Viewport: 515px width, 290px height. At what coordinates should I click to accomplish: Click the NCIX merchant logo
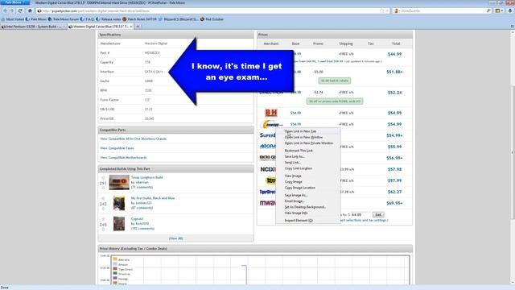(268, 169)
